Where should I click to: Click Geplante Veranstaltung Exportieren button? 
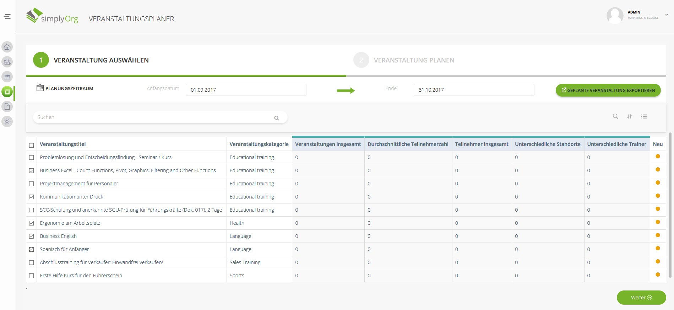(x=608, y=90)
